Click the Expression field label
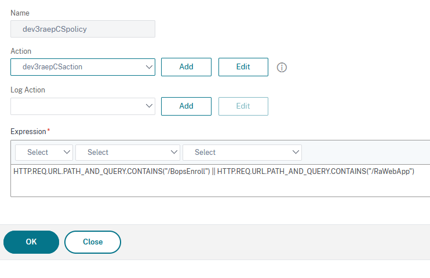Image resolution: width=430 pixels, height=278 pixels. (30, 132)
